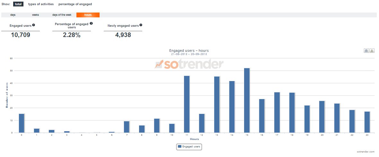This screenshot has height=157, width=379.
Task: Select the days tab
Action: (13, 15)
